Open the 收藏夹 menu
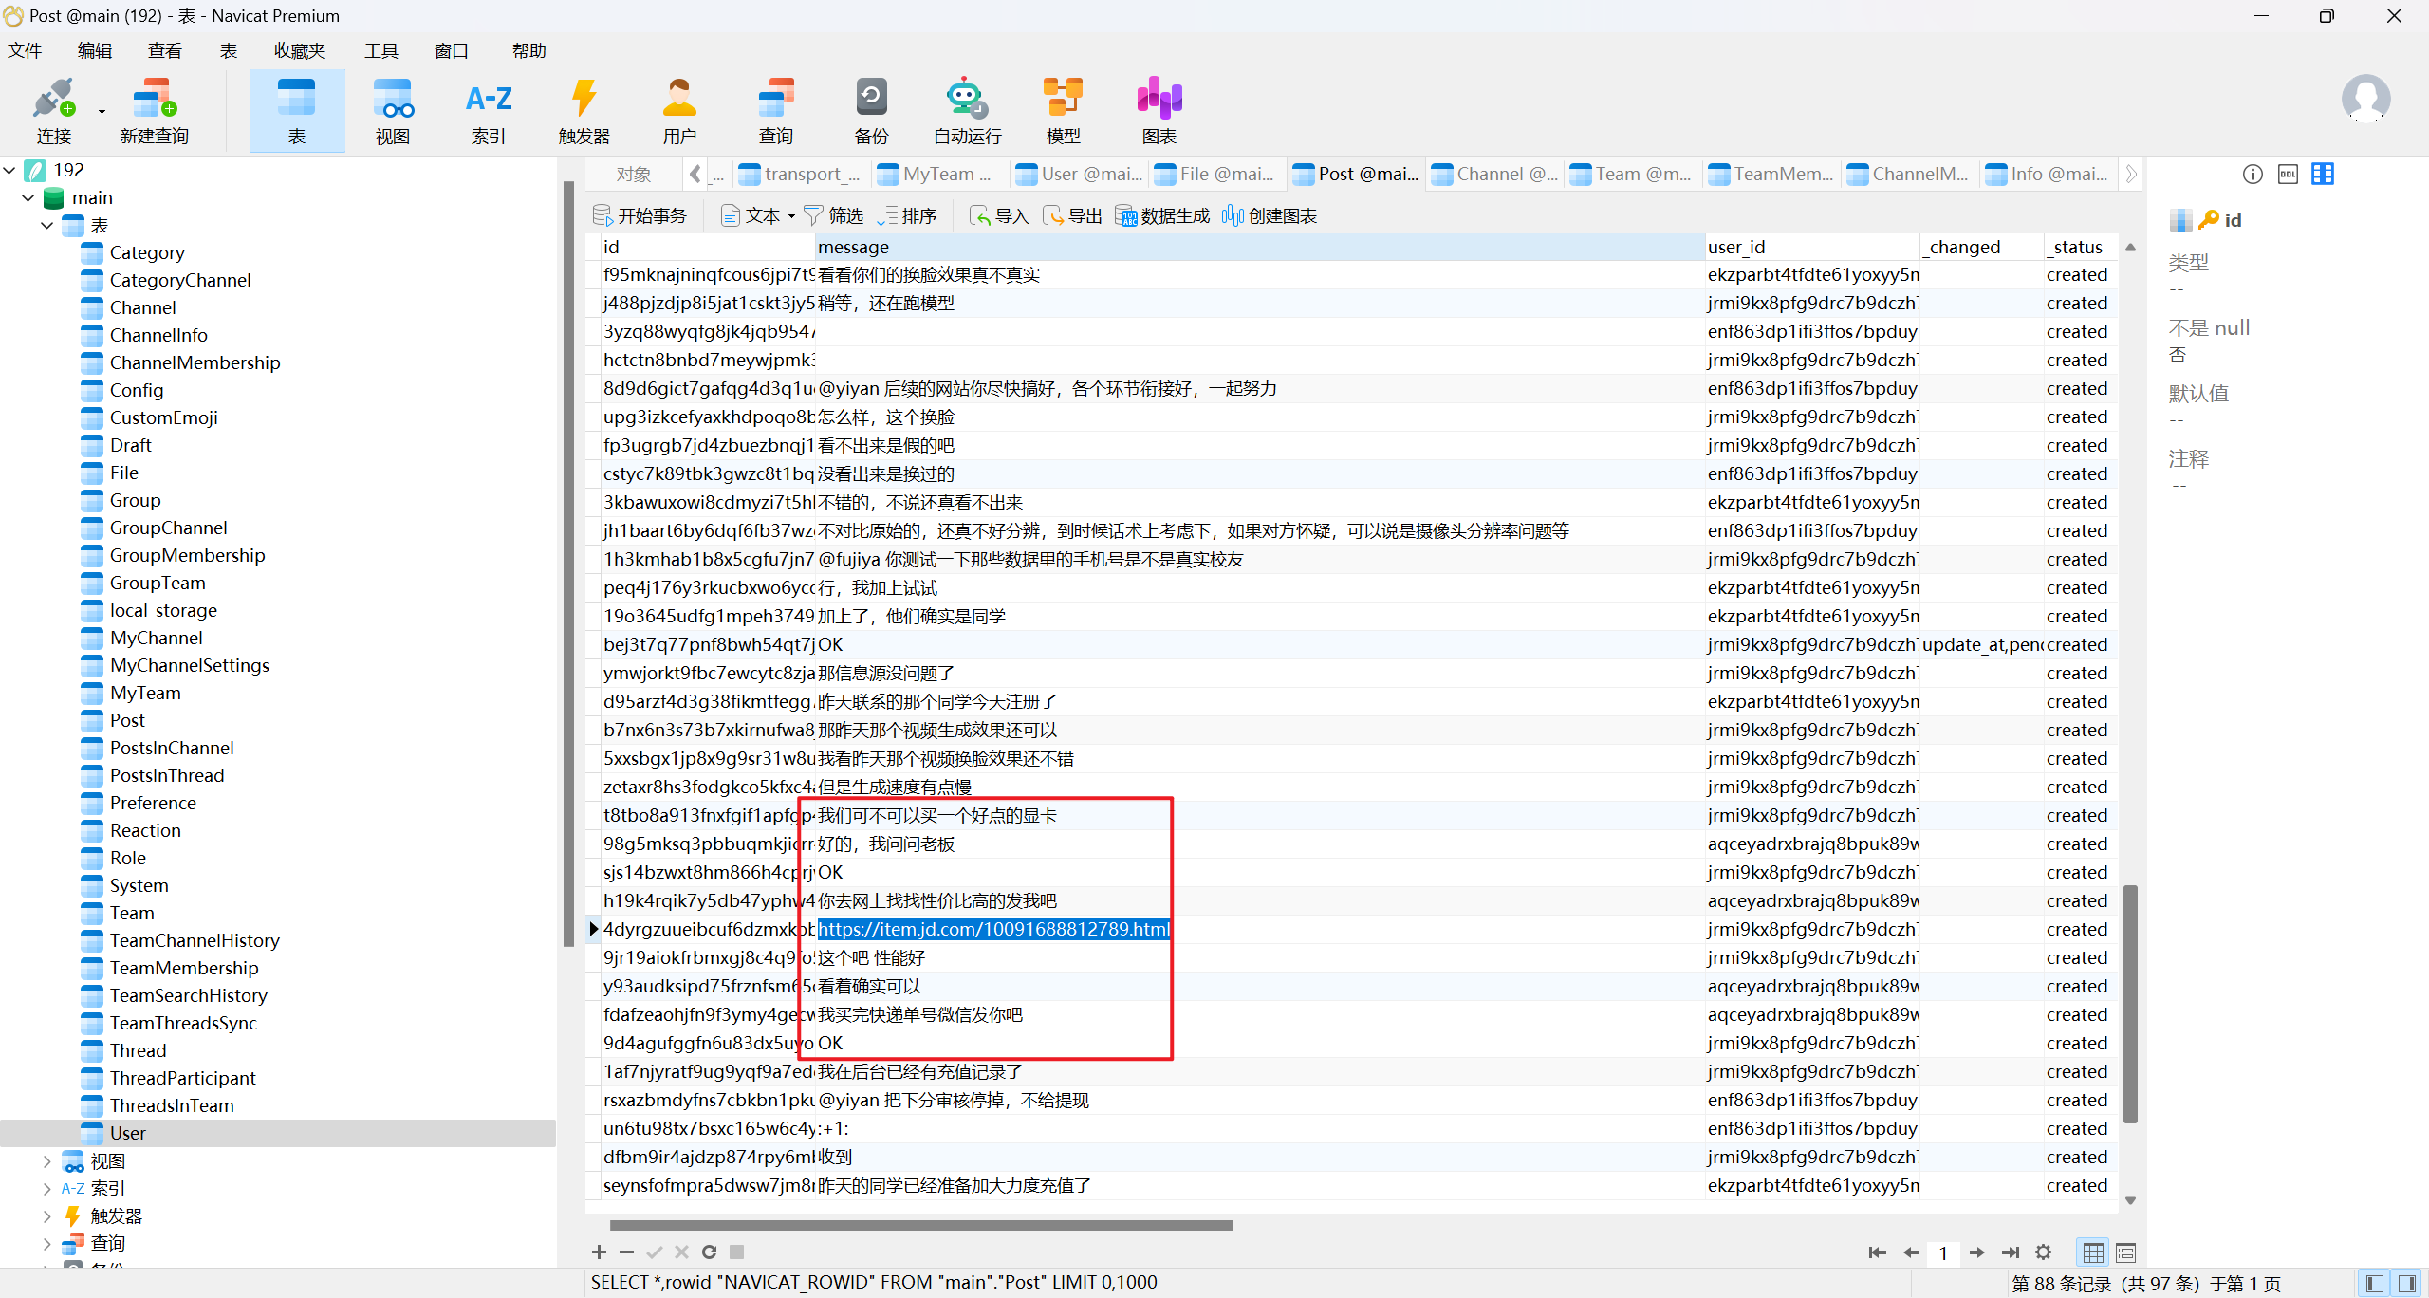This screenshot has height=1298, width=2429. [299, 51]
